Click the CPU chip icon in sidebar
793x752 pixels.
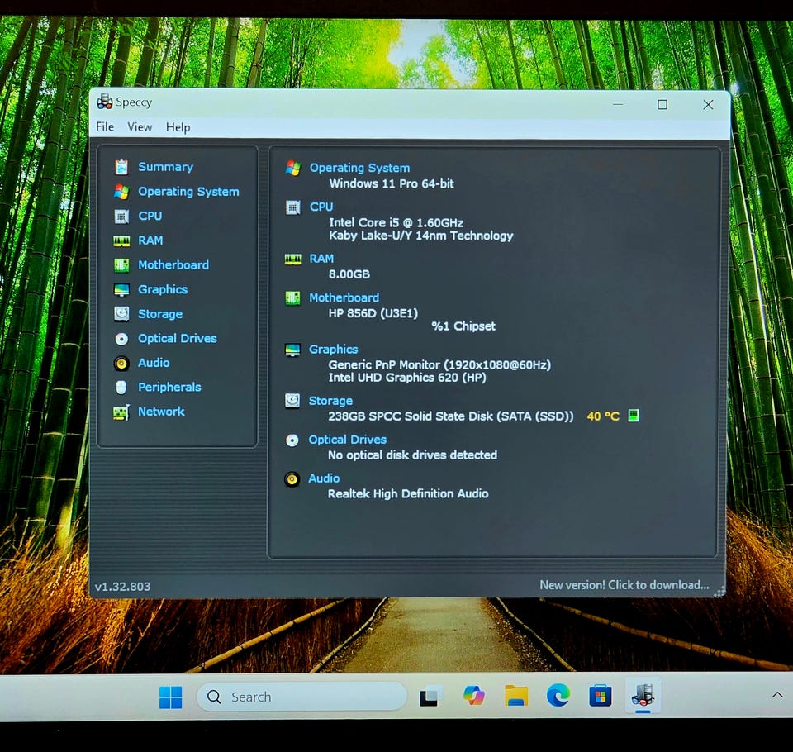121,217
